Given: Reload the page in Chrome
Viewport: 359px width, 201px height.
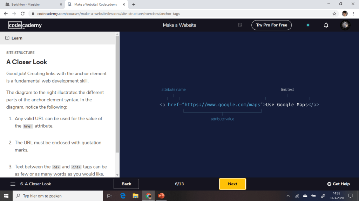Looking at the screenshot, I should (23, 14).
